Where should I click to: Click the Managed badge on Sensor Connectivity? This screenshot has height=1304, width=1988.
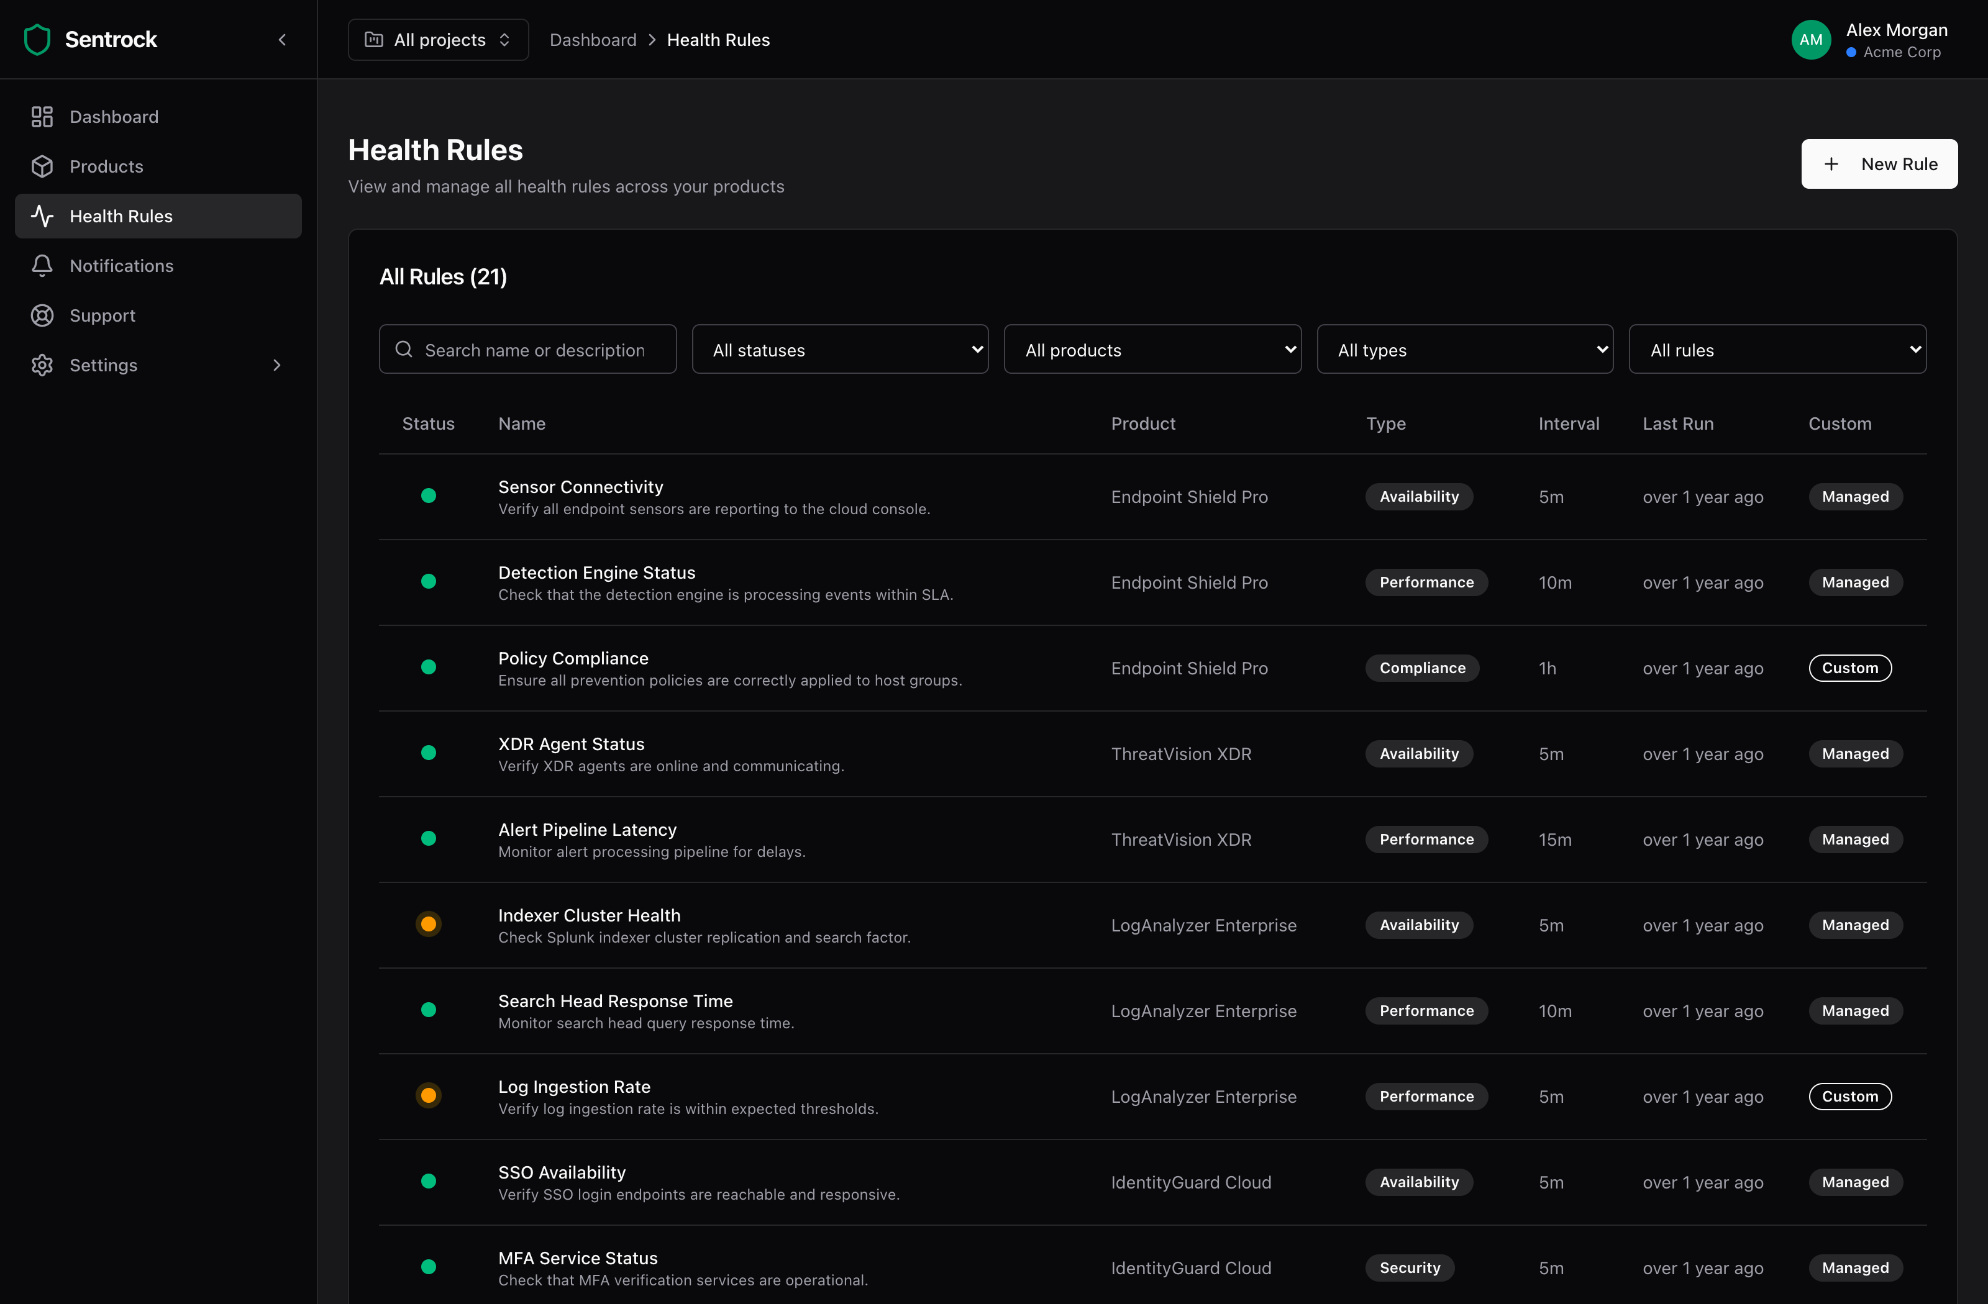click(x=1855, y=497)
